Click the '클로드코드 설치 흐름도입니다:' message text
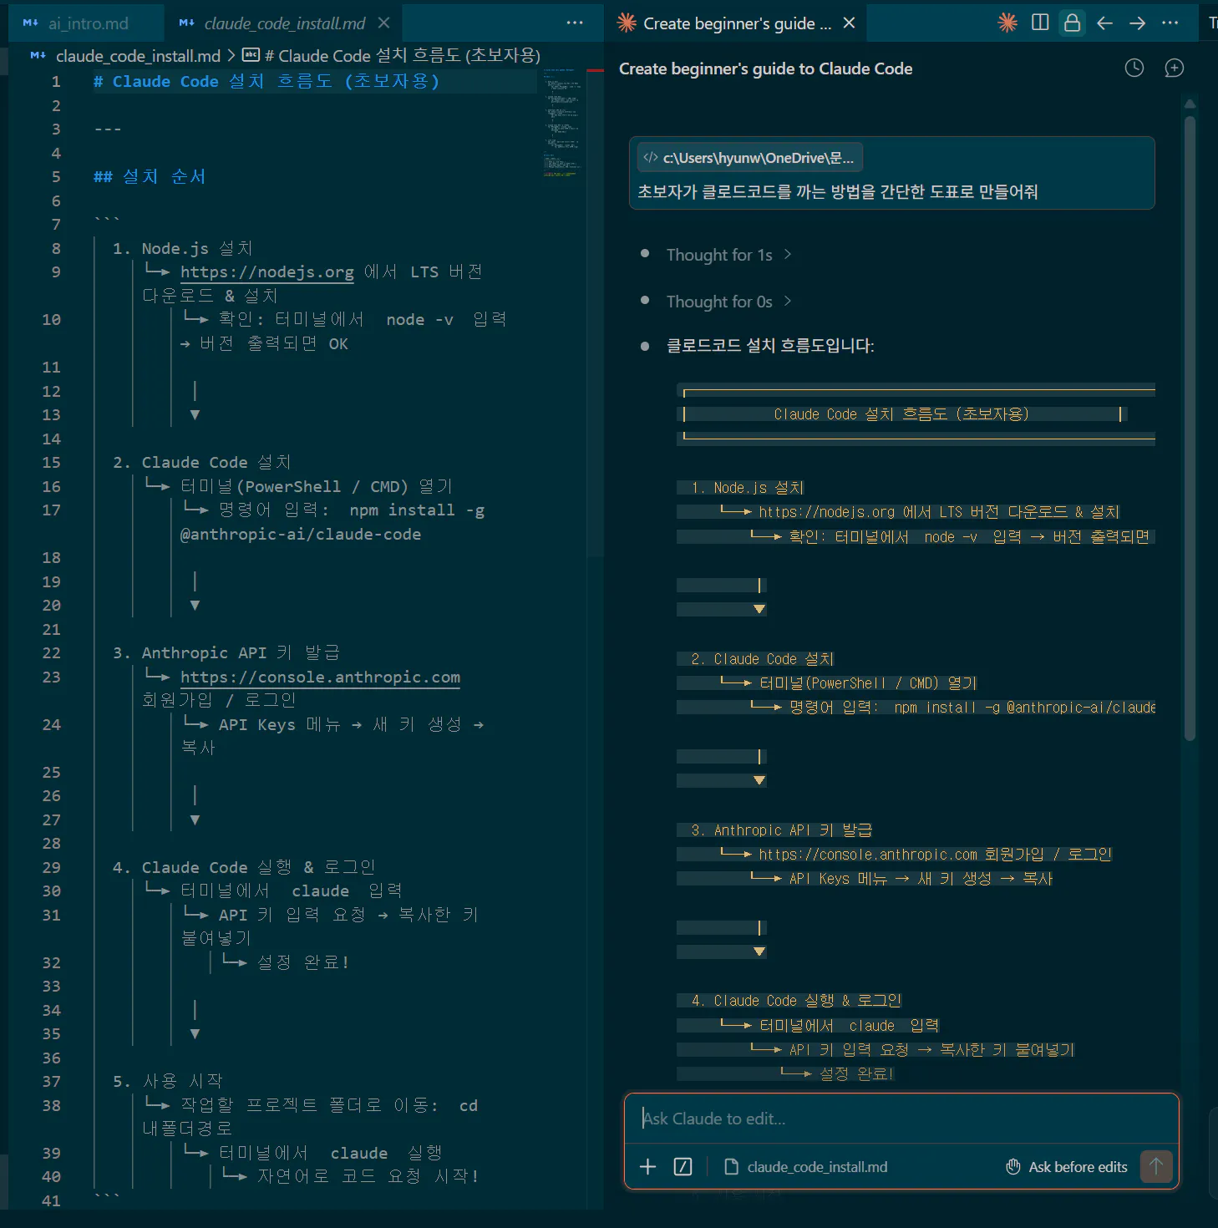Viewport: 1218px width, 1228px height. [x=769, y=346]
